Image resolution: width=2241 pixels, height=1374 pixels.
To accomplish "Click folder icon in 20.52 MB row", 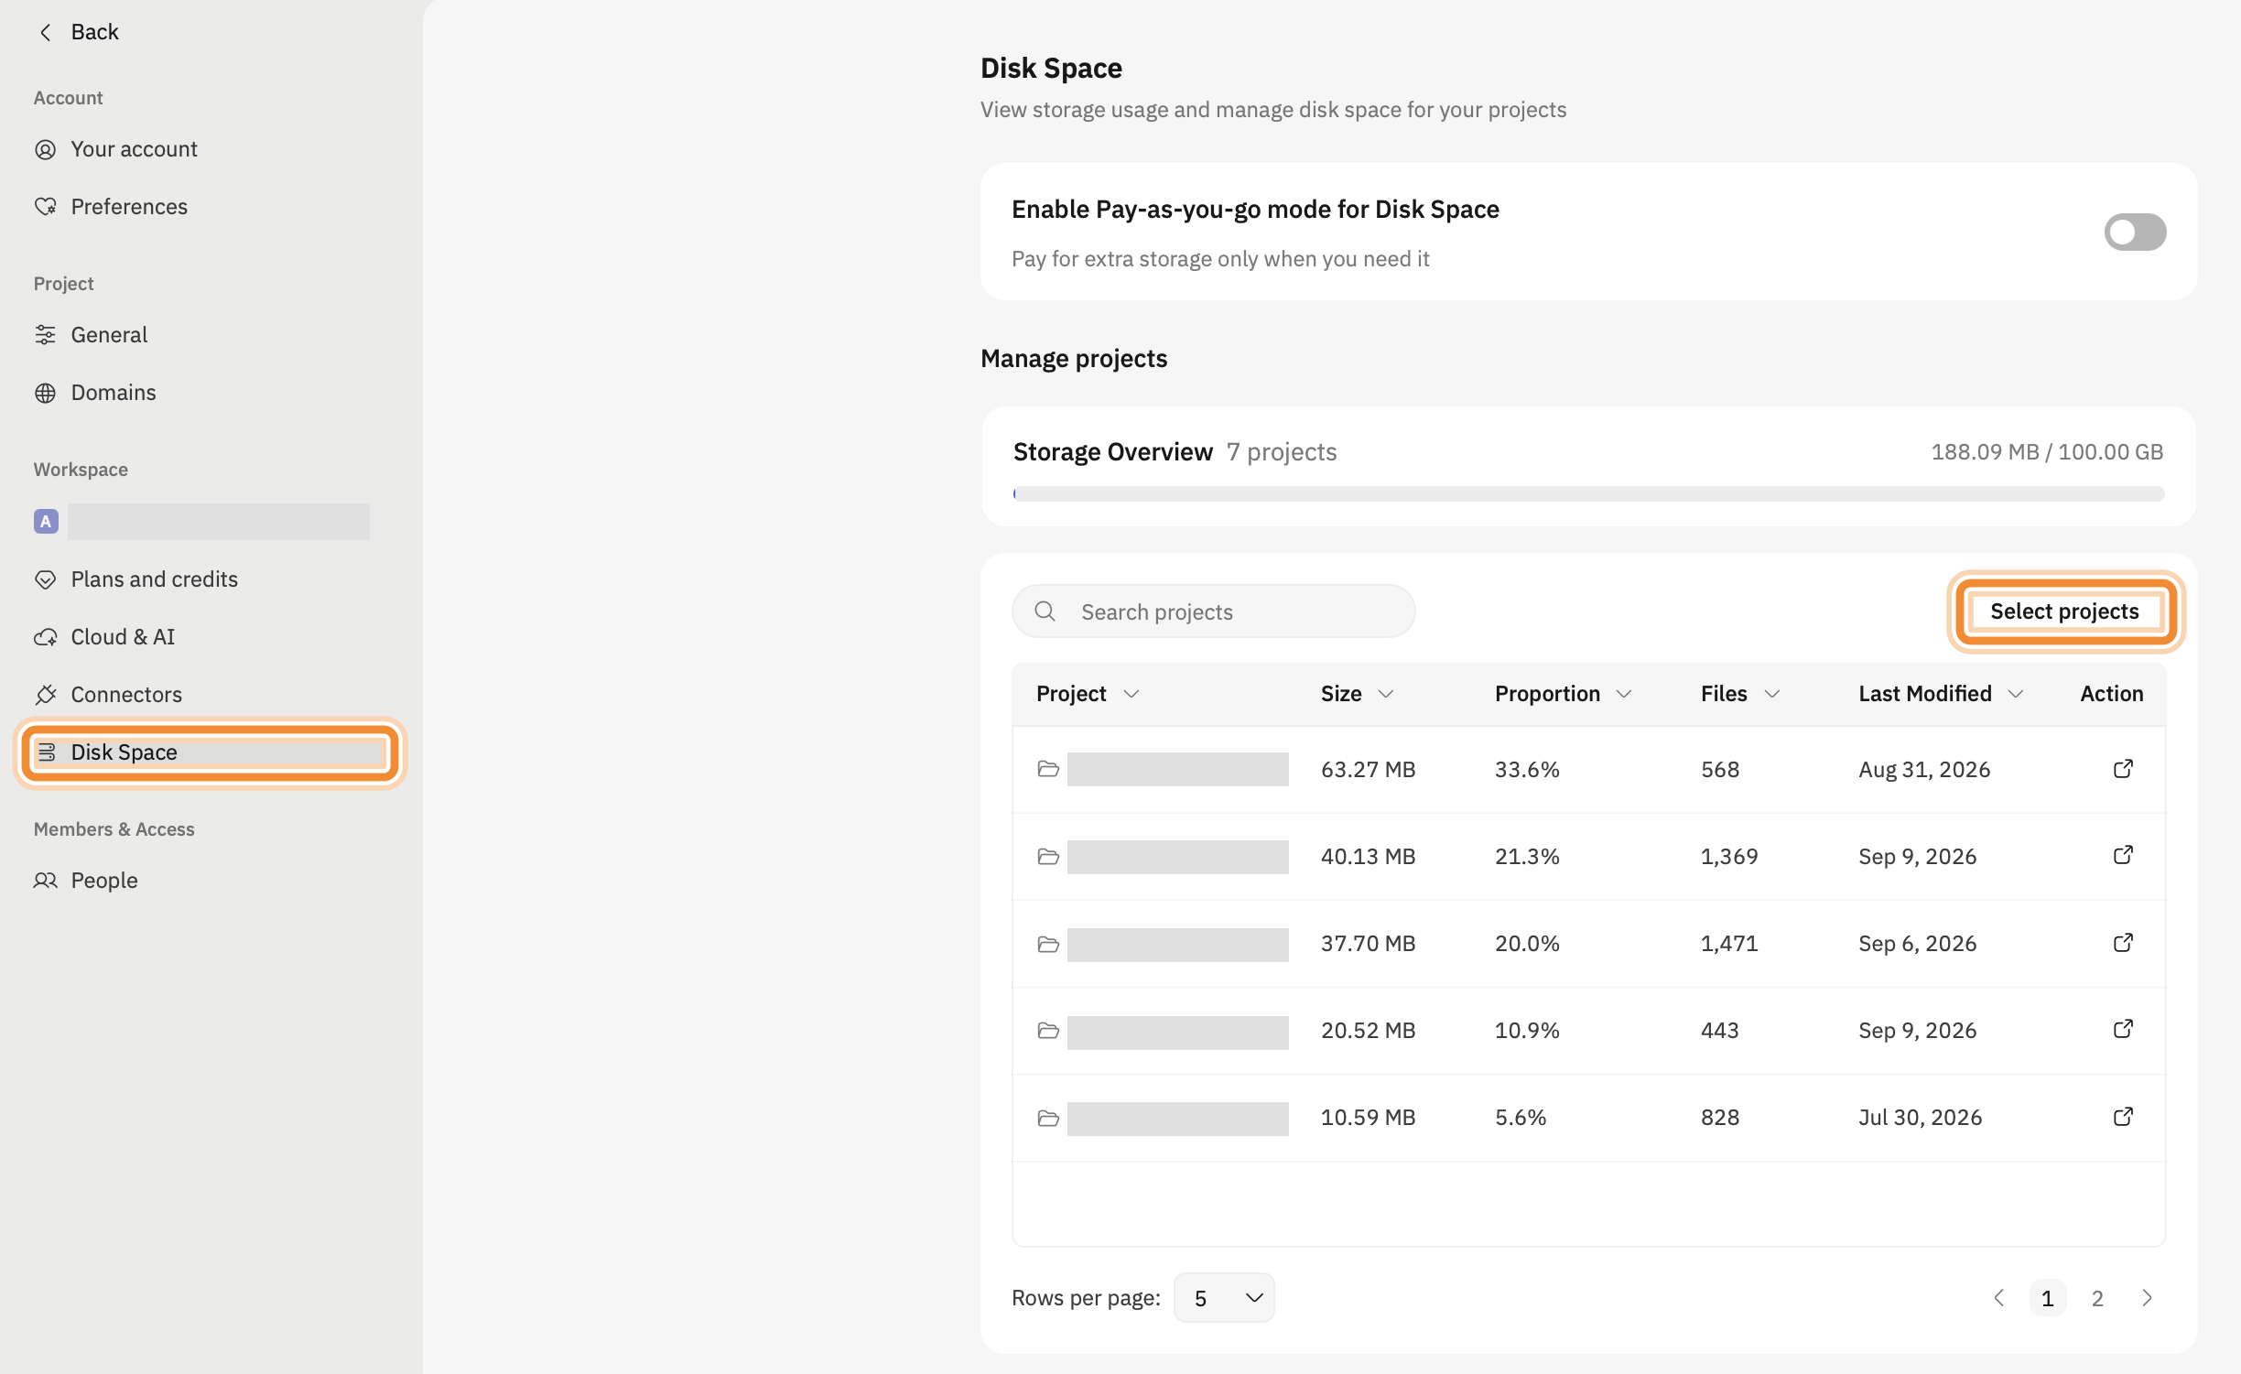I will (1048, 1032).
